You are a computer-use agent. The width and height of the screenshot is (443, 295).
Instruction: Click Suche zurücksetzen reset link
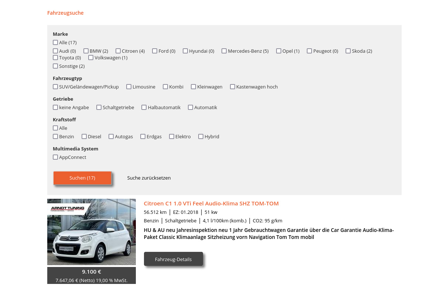(149, 178)
